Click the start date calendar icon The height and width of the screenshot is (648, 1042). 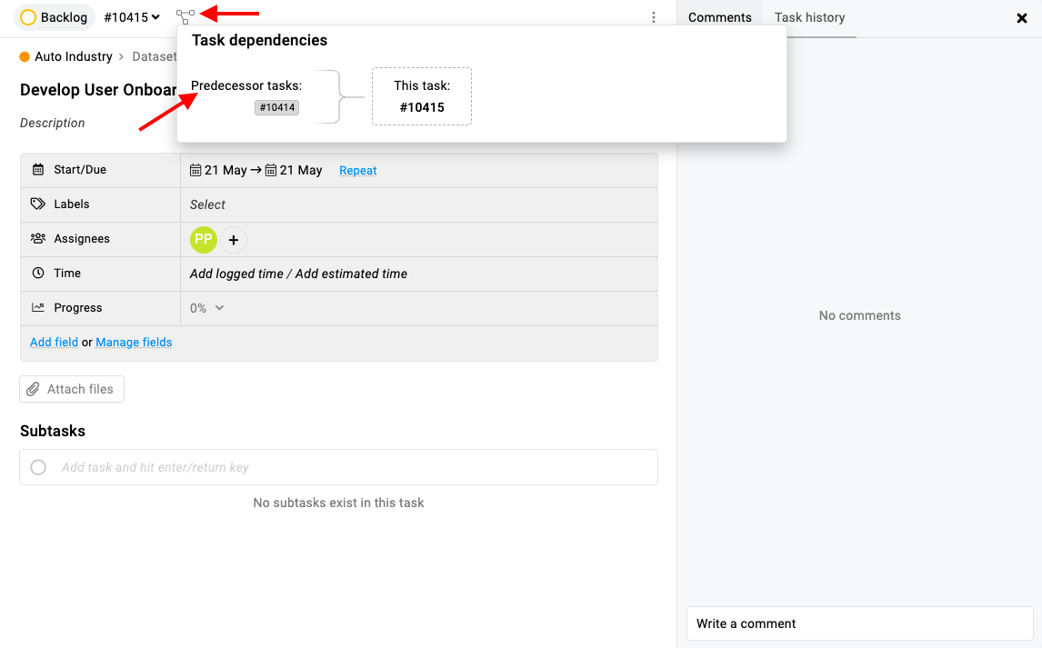[195, 171]
